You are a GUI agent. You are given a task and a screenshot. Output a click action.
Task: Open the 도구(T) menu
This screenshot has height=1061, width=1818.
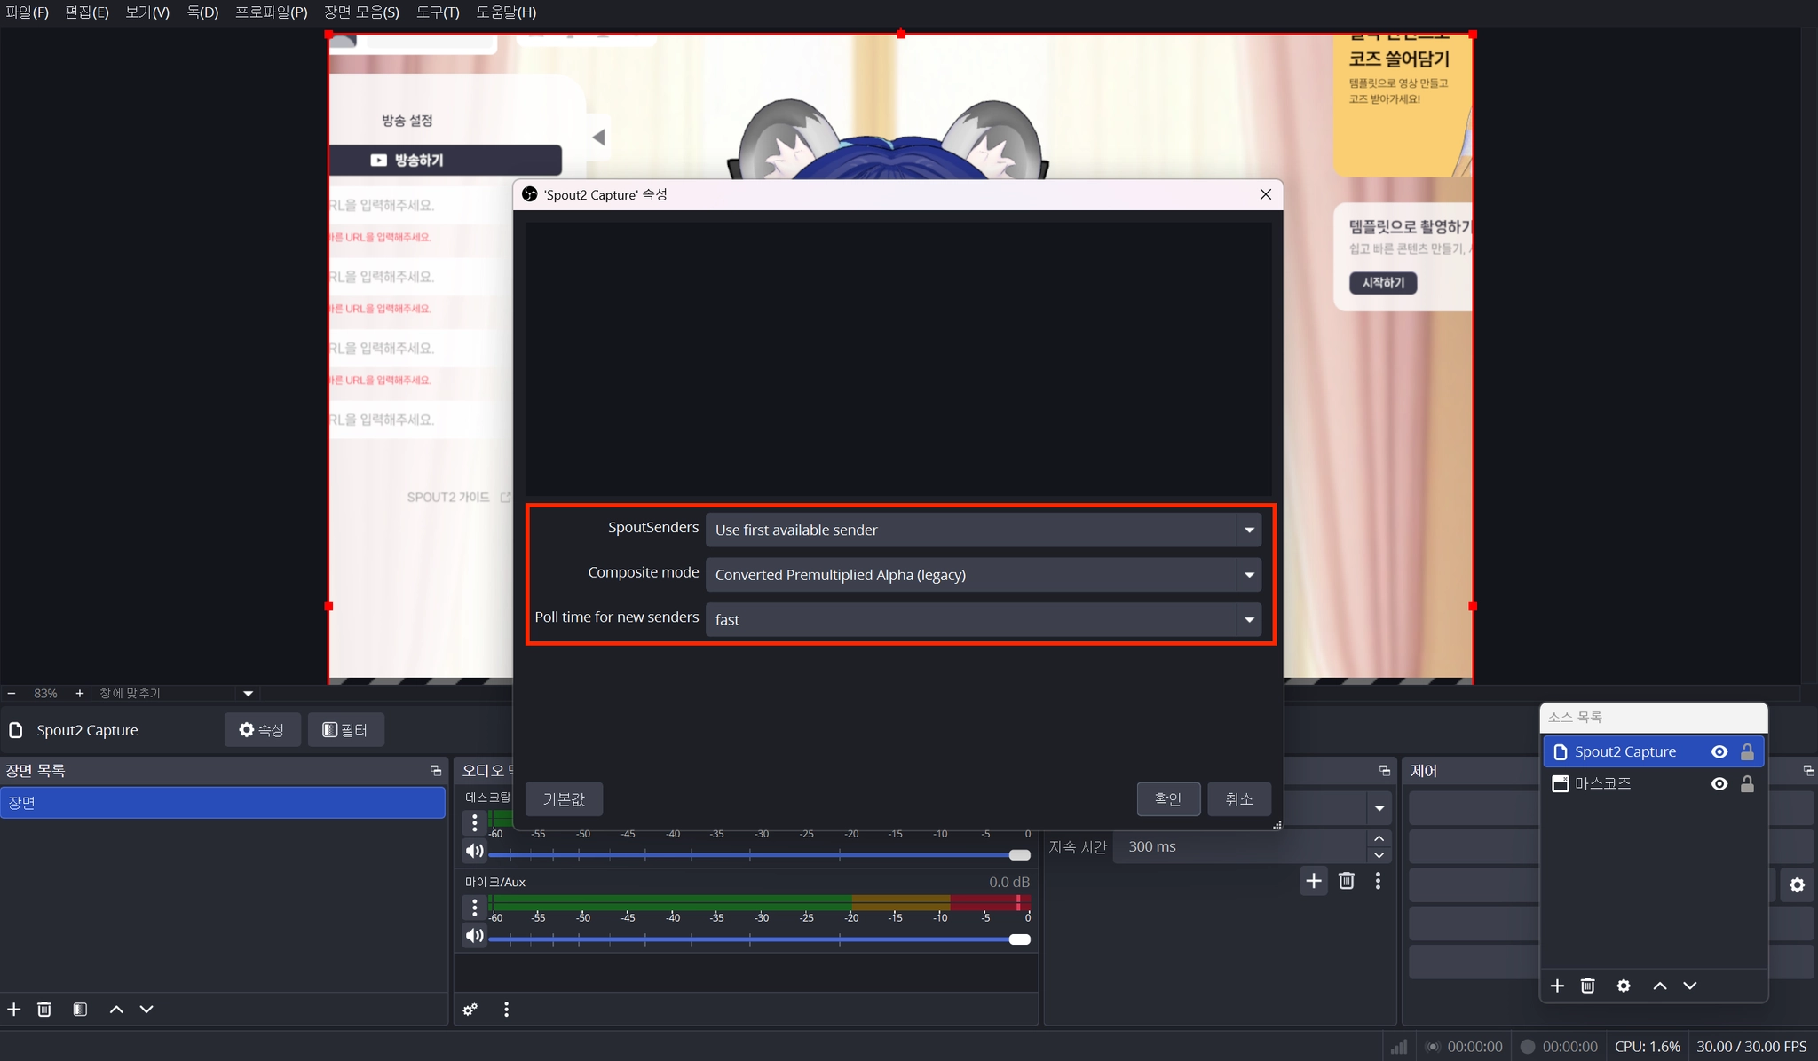coord(438,12)
